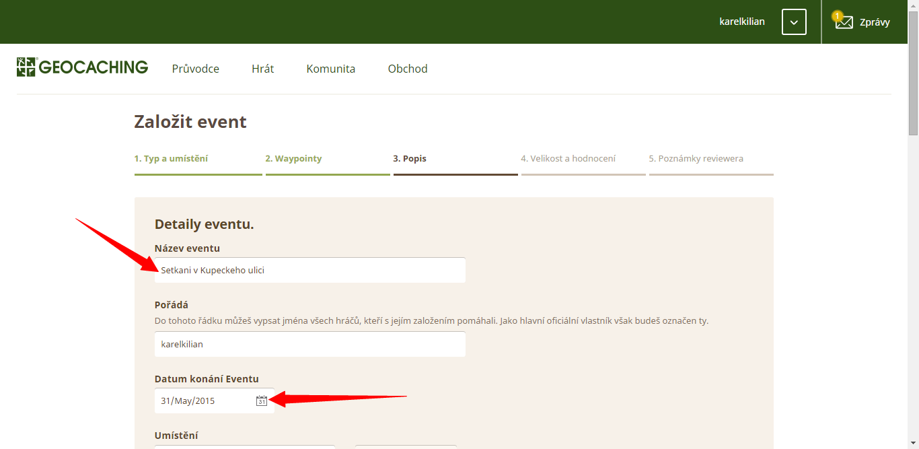Click the karelkilian username link
Image resolution: width=919 pixels, height=449 pixels.
click(x=742, y=22)
